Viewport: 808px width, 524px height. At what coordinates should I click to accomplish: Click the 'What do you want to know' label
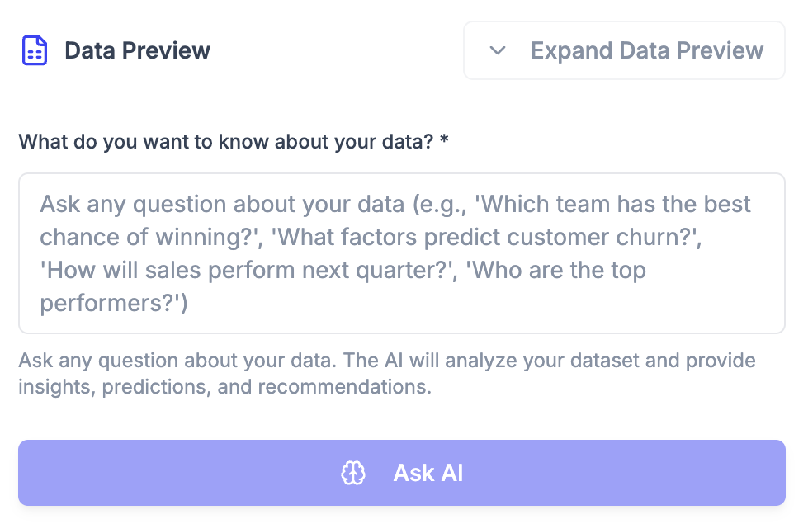[x=225, y=141]
